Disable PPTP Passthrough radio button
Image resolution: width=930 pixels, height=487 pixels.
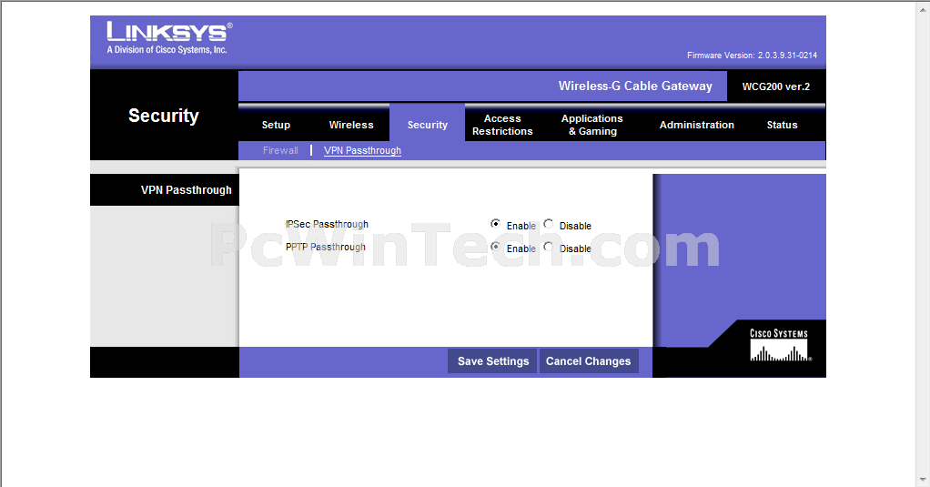click(549, 246)
